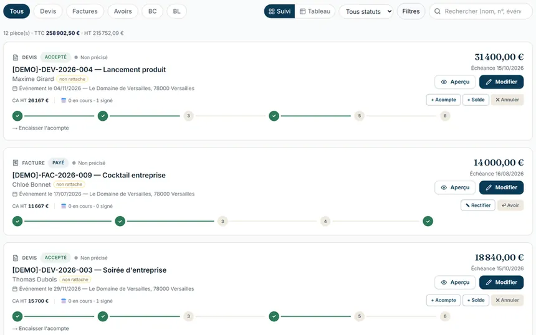Click non rattaché badge next to Thomas Dubois
Screen dimensions: 536x335
(x=75, y=280)
